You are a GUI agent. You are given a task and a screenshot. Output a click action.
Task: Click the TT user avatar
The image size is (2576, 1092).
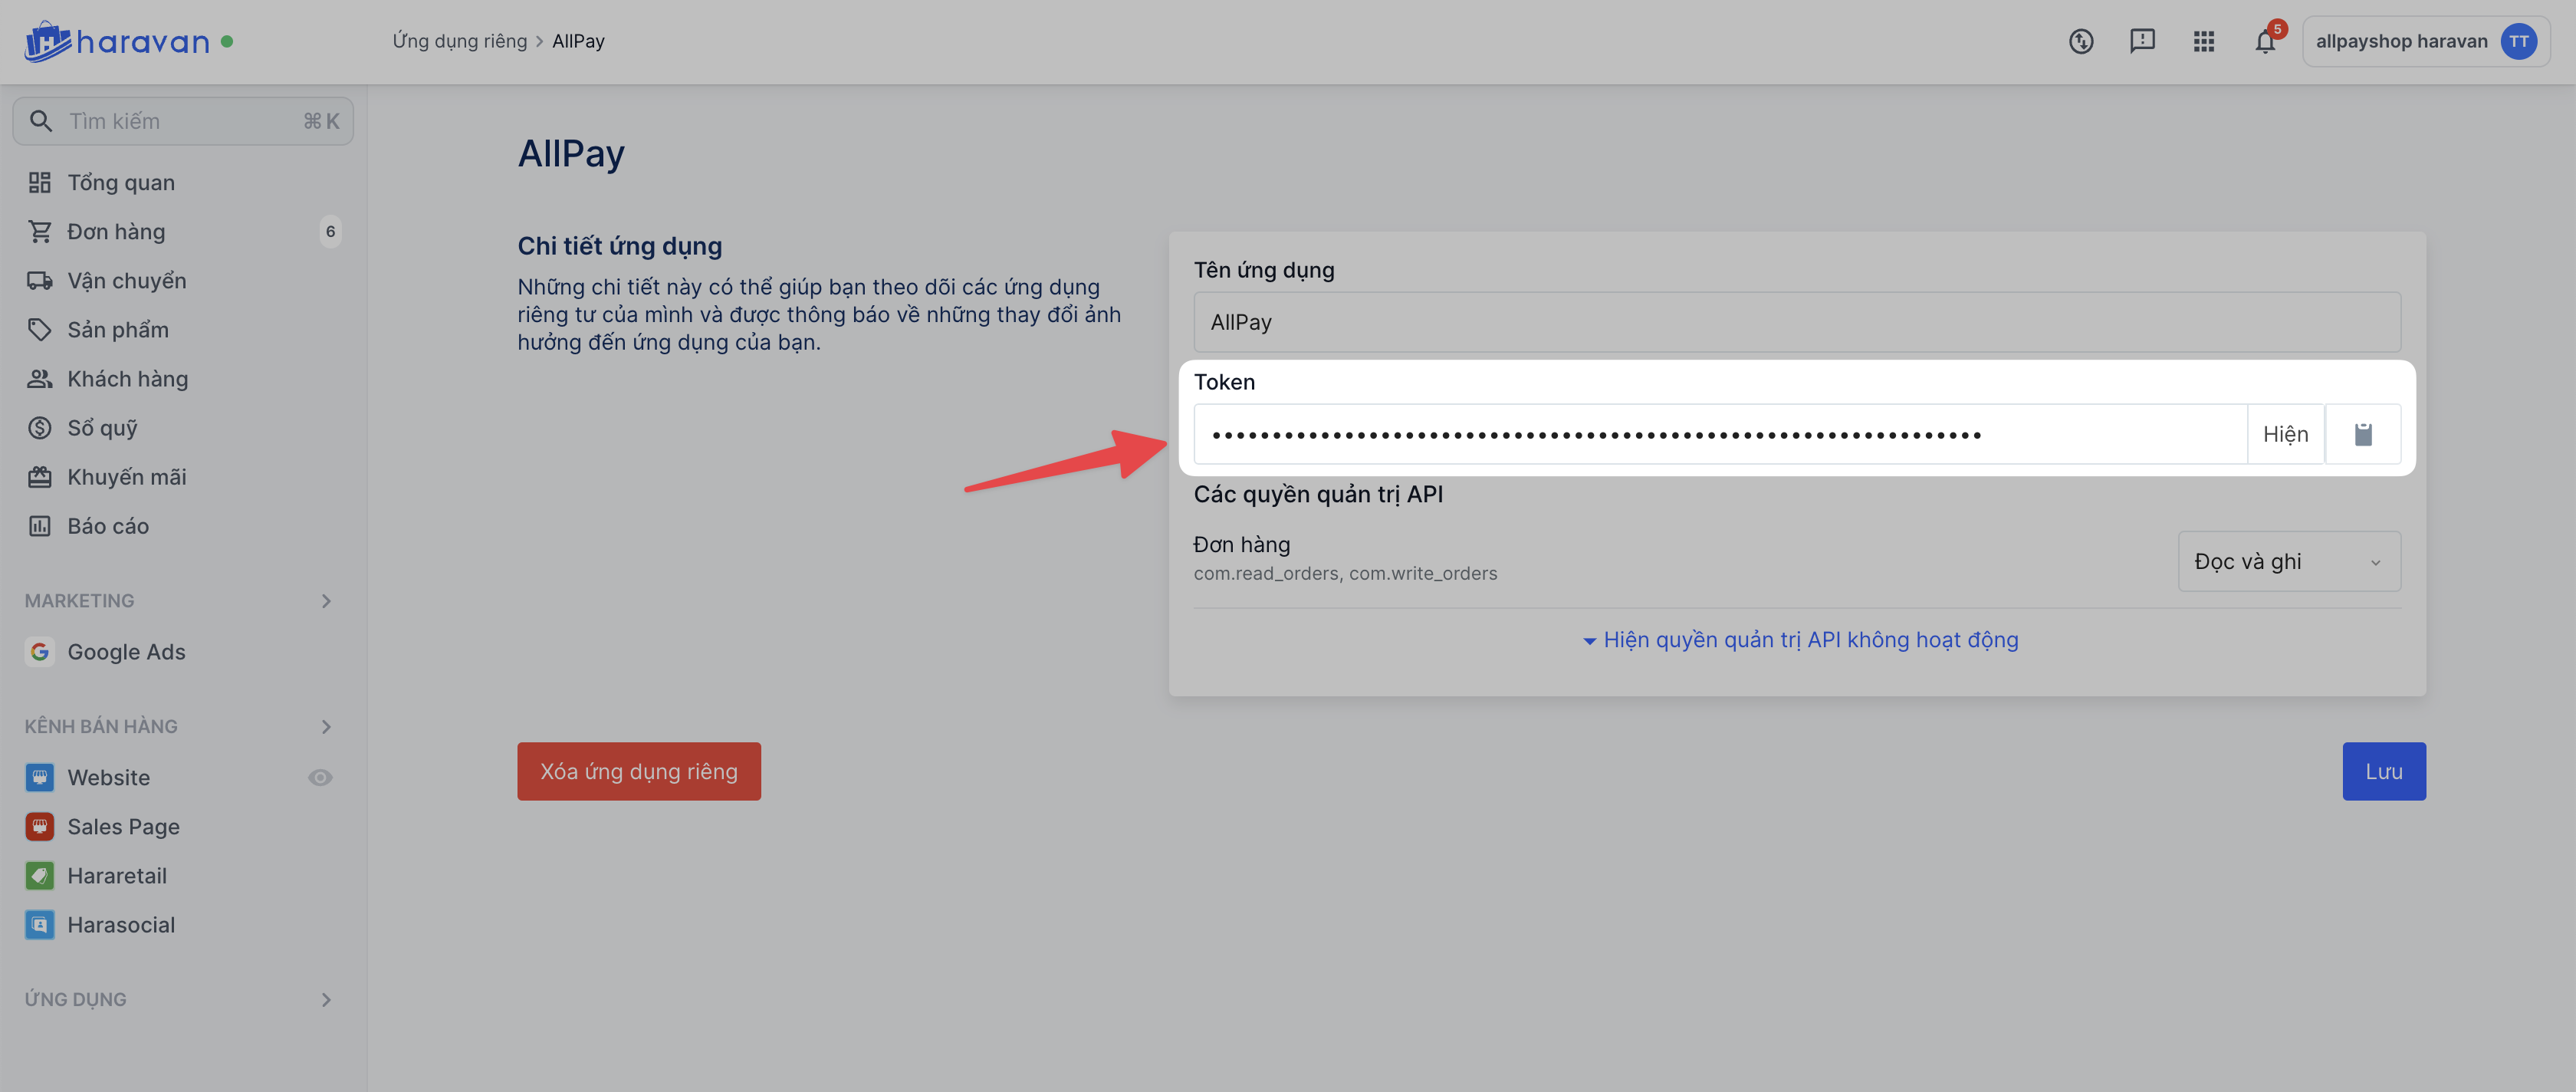(2518, 41)
